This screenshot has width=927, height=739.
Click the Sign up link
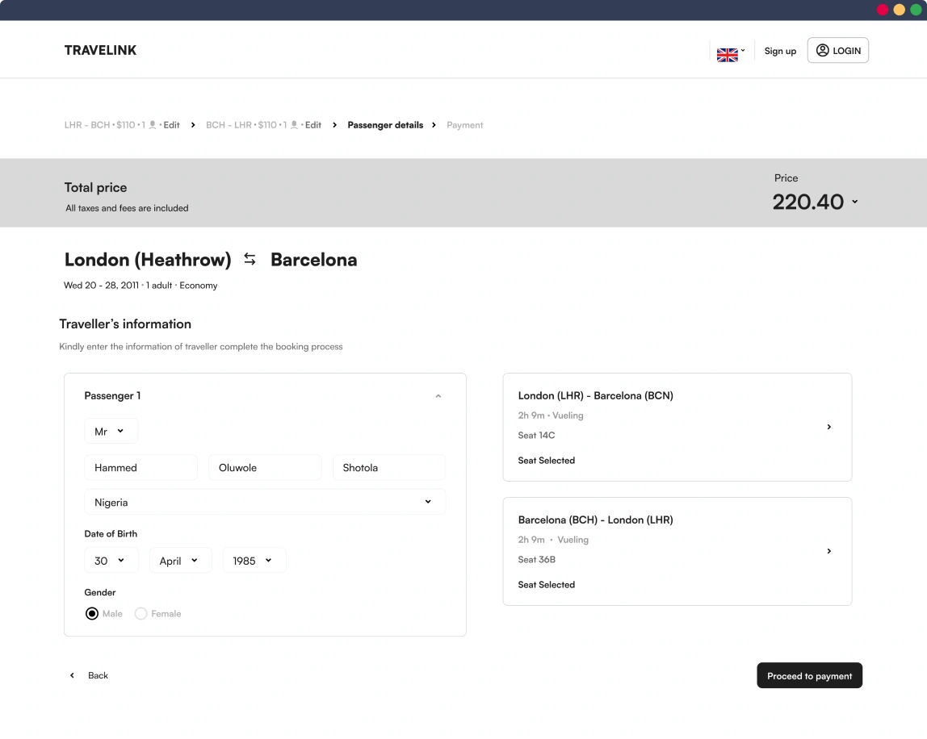point(780,51)
